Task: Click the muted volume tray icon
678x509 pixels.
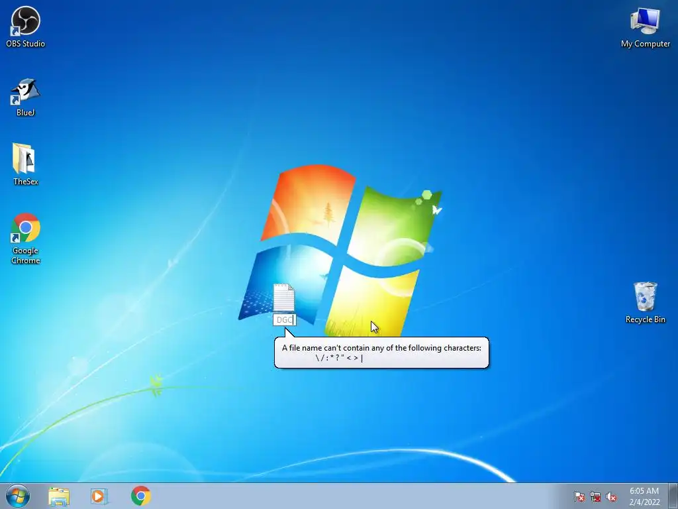Action: (611, 496)
